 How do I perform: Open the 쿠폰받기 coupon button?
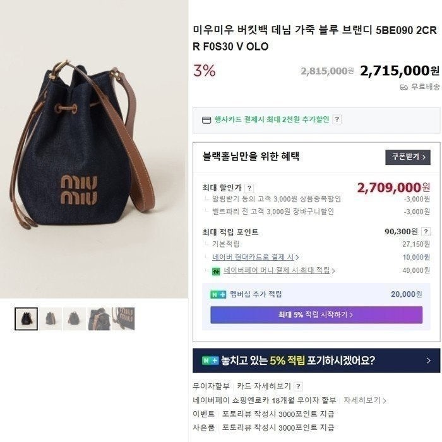(407, 157)
